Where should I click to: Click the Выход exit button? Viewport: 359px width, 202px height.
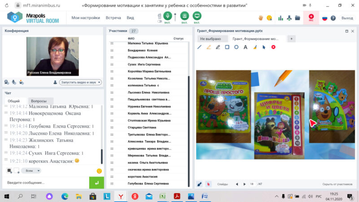tap(347, 18)
